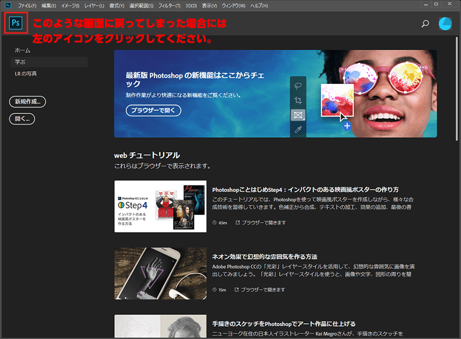
Task: Click the small Ps icon in title bar
Action: [8, 5]
